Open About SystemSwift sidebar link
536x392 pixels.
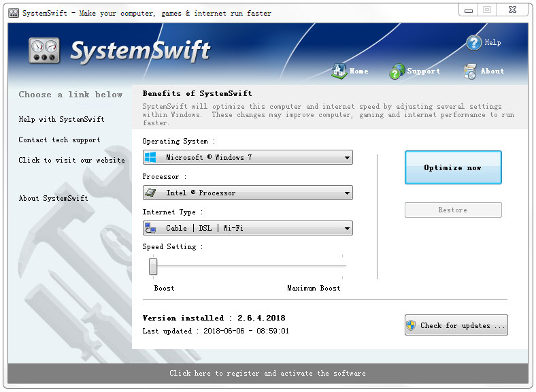pyautogui.click(x=53, y=199)
